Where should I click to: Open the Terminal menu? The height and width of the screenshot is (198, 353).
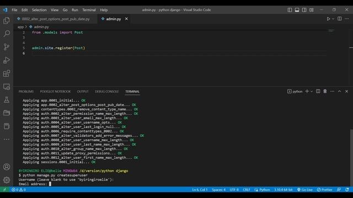click(89, 10)
